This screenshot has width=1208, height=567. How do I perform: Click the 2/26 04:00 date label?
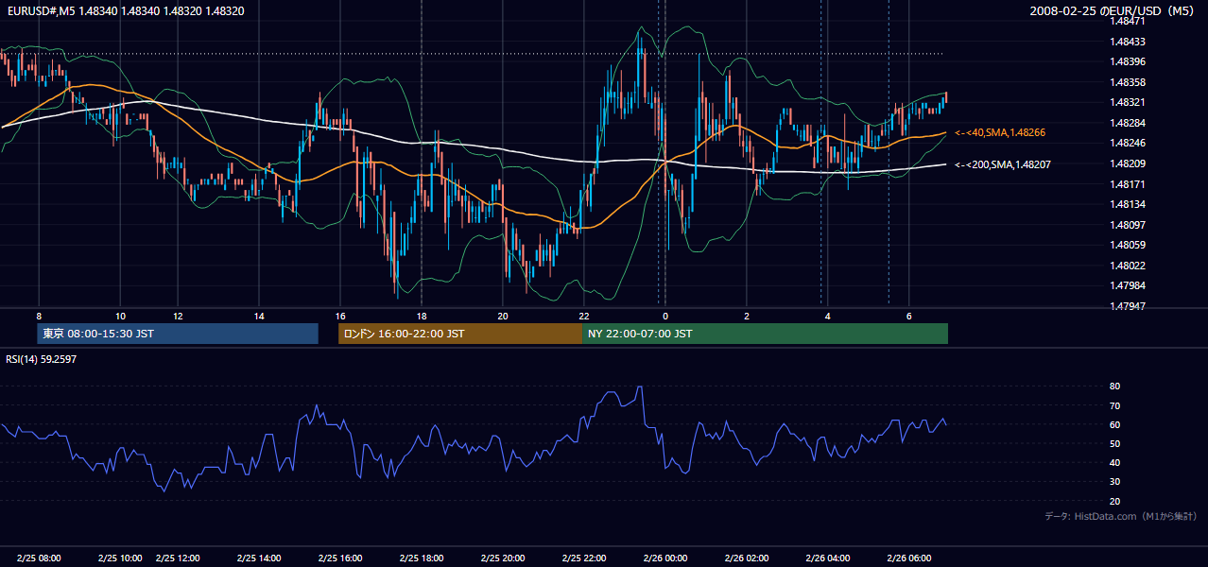pos(828,558)
